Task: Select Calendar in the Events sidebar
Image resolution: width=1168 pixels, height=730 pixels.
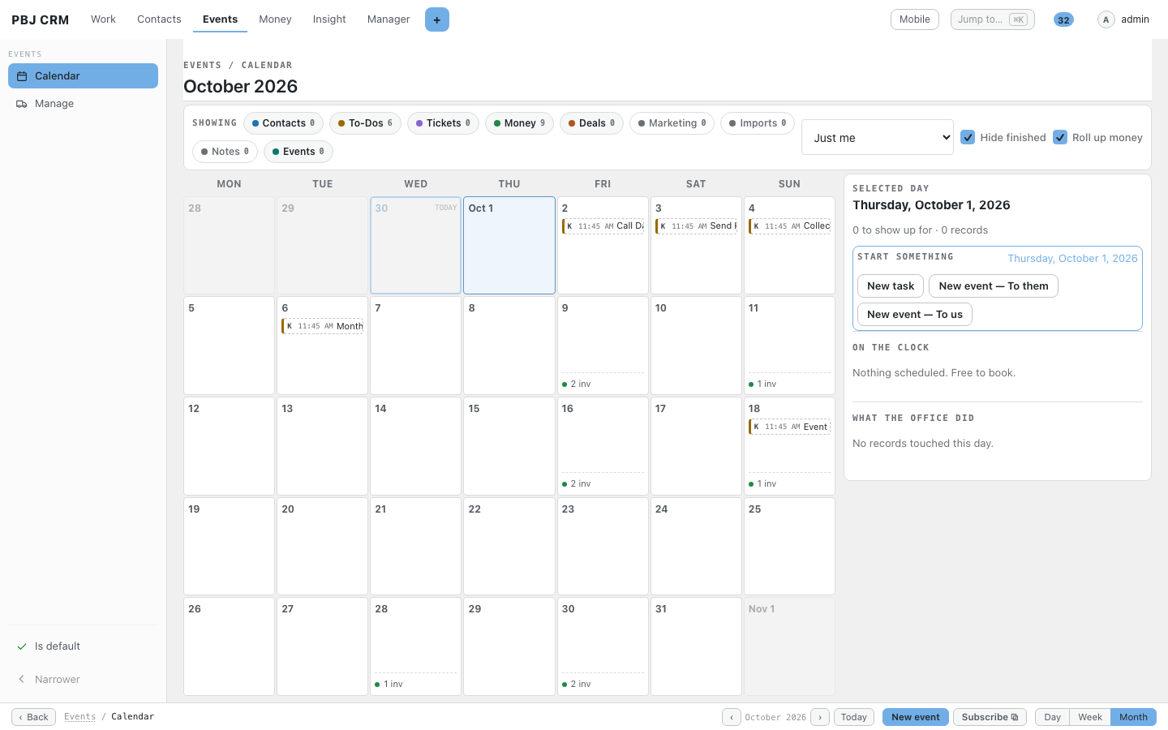Action: pyautogui.click(x=83, y=76)
